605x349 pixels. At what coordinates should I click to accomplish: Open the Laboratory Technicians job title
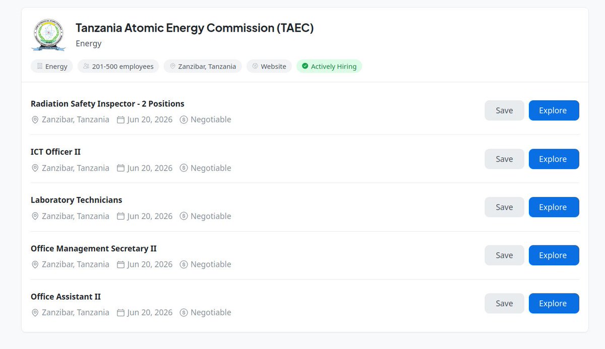pyautogui.click(x=76, y=200)
